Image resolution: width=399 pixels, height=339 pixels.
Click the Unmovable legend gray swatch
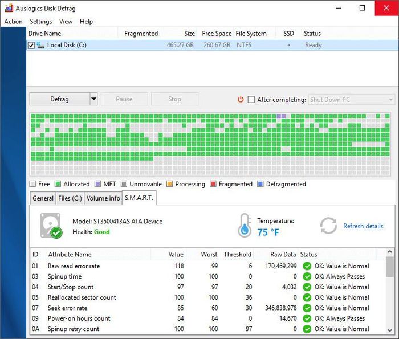124,184
